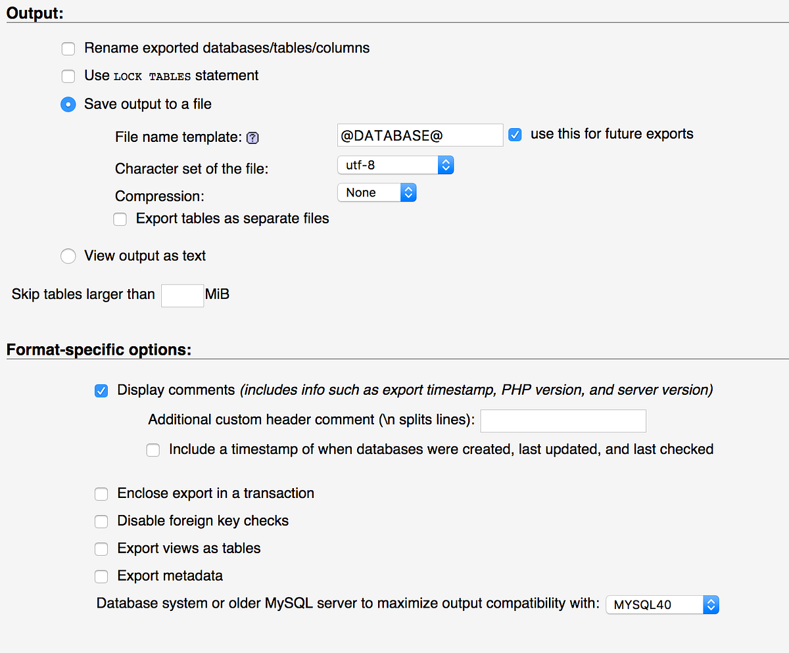This screenshot has width=789, height=653.
Task: Open the MYSQL40 compatibility dropdown
Action: point(662,604)
